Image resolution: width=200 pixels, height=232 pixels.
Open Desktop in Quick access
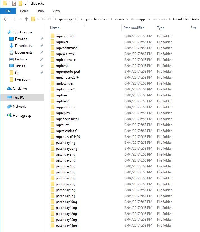[21, 39]
